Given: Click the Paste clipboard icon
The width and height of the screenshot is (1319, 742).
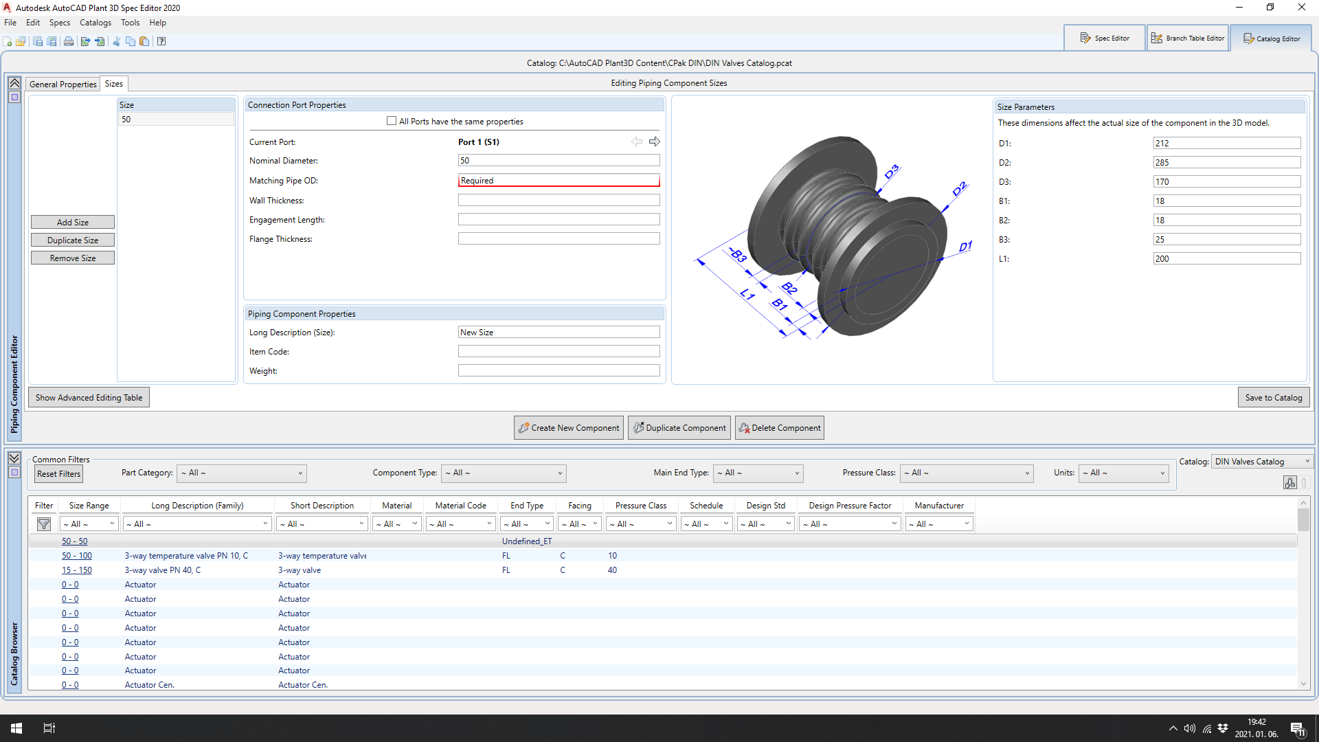Looking at the screenshot, I should tap(144, 41).
